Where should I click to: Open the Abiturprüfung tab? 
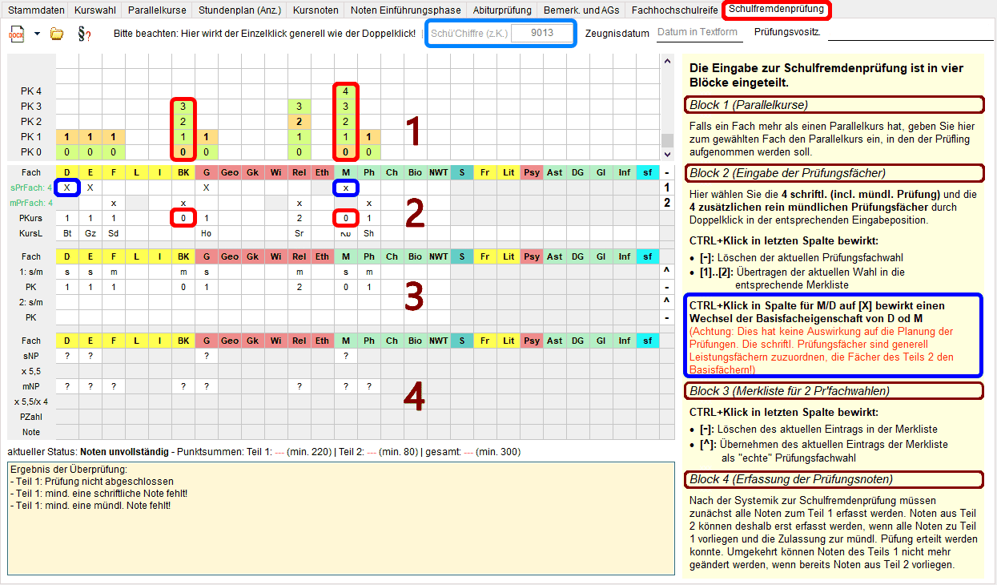(x=502, y=10)
